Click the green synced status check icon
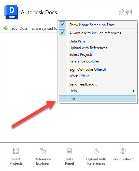The height and width of the screenshot is (171, 139). 6,28
